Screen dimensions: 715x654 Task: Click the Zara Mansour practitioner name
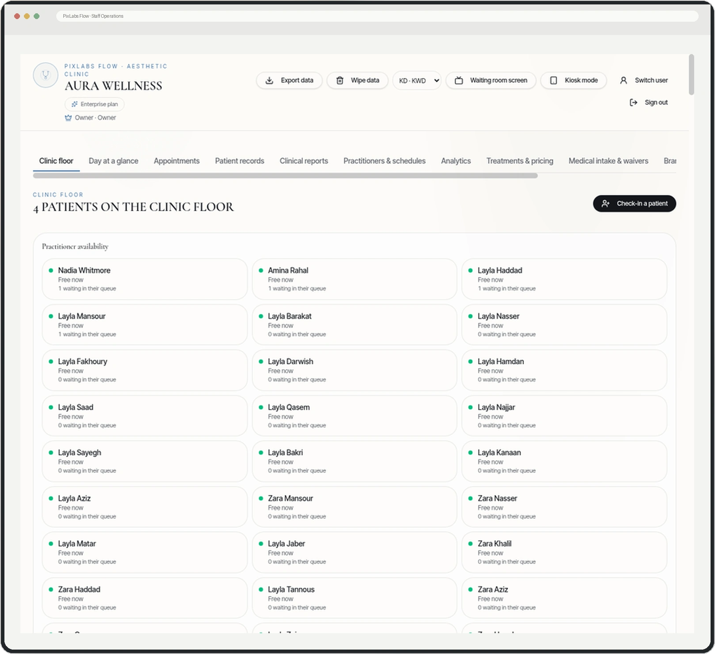(290, 498)
